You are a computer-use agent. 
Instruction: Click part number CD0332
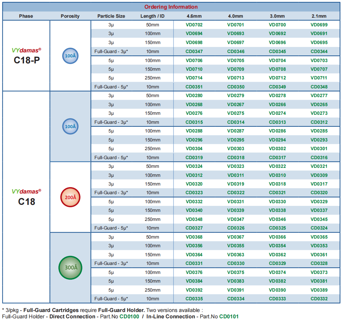pyautogui.click(x=319, y=299)
